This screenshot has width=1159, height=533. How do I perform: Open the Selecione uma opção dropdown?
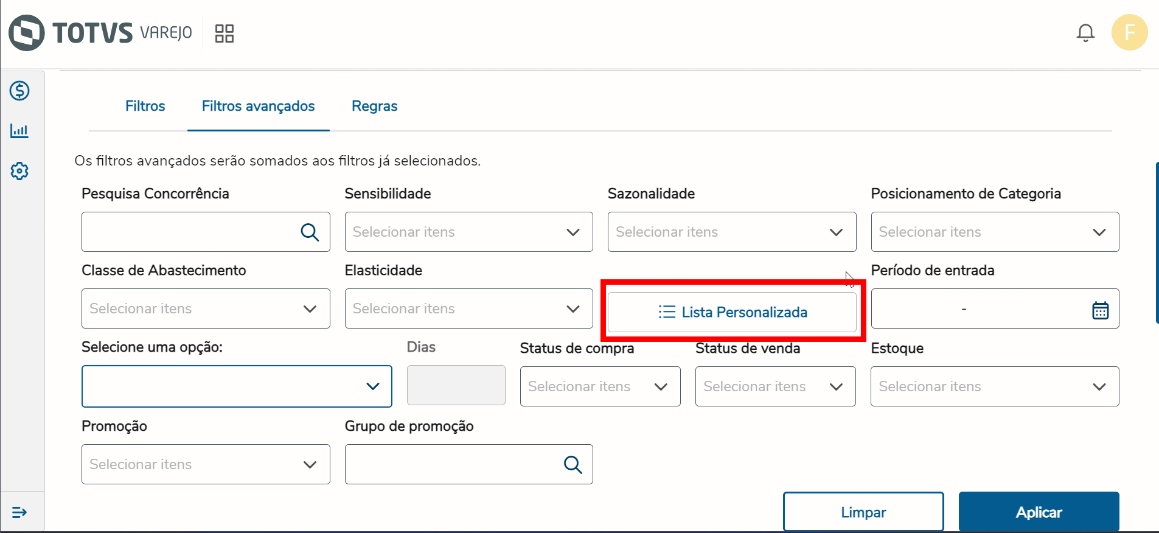coord(237,386)
